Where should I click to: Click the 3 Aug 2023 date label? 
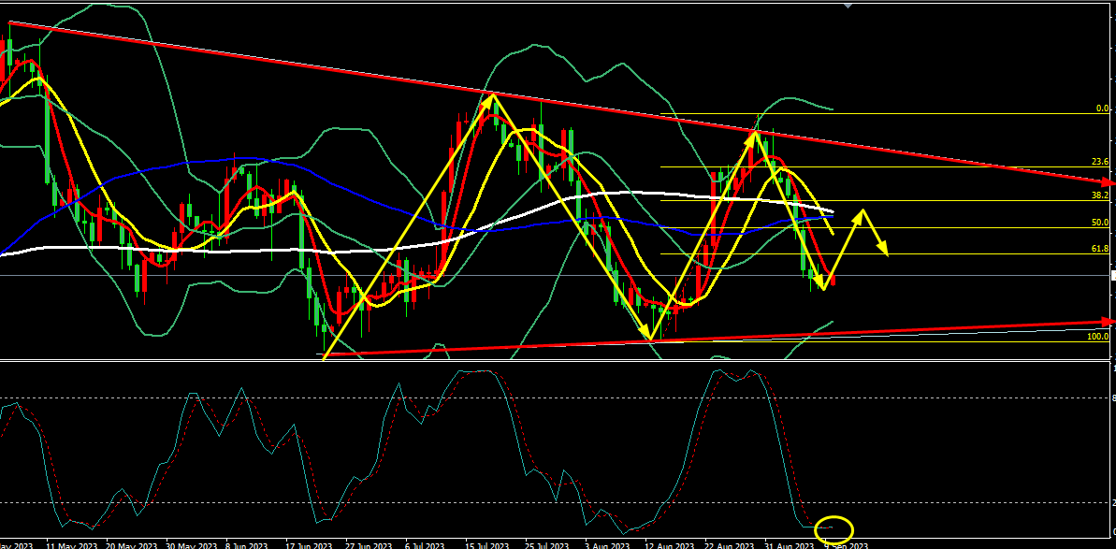[x=608, y=544]
